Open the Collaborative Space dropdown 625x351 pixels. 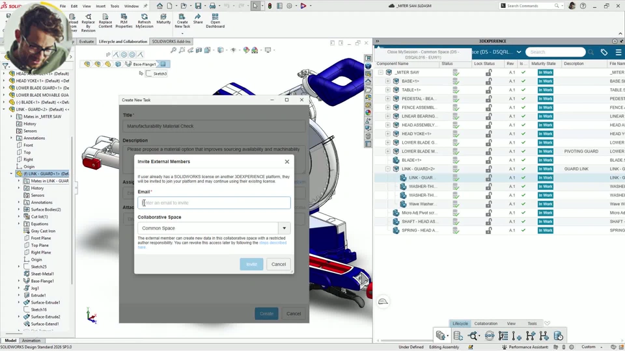pyautogui.click(x=285, y=228)
